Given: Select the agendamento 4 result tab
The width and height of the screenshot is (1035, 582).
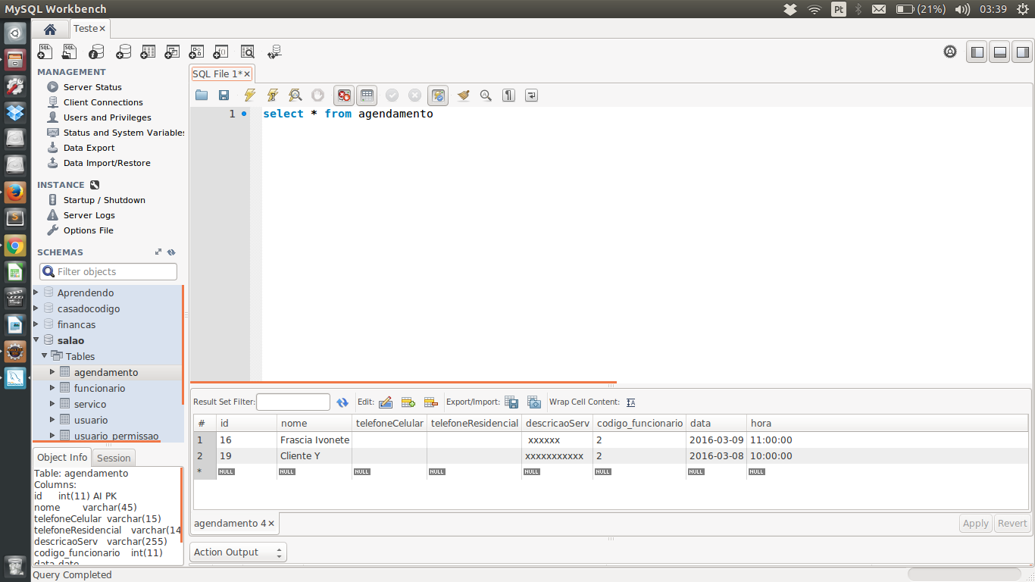Looking at the screenshot, I should click(x=235, y=524).
